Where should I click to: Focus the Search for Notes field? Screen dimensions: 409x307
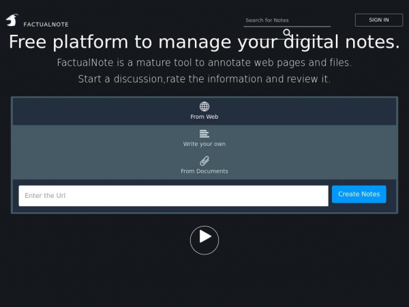(x=287, y=20)
